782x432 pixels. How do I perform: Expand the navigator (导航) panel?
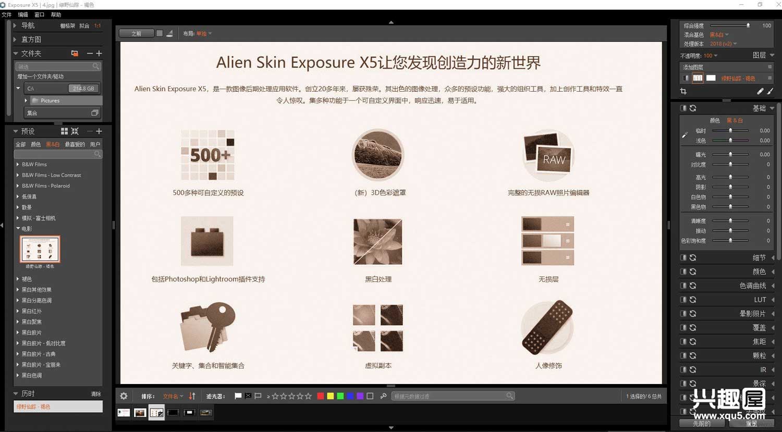pos(15,25)
